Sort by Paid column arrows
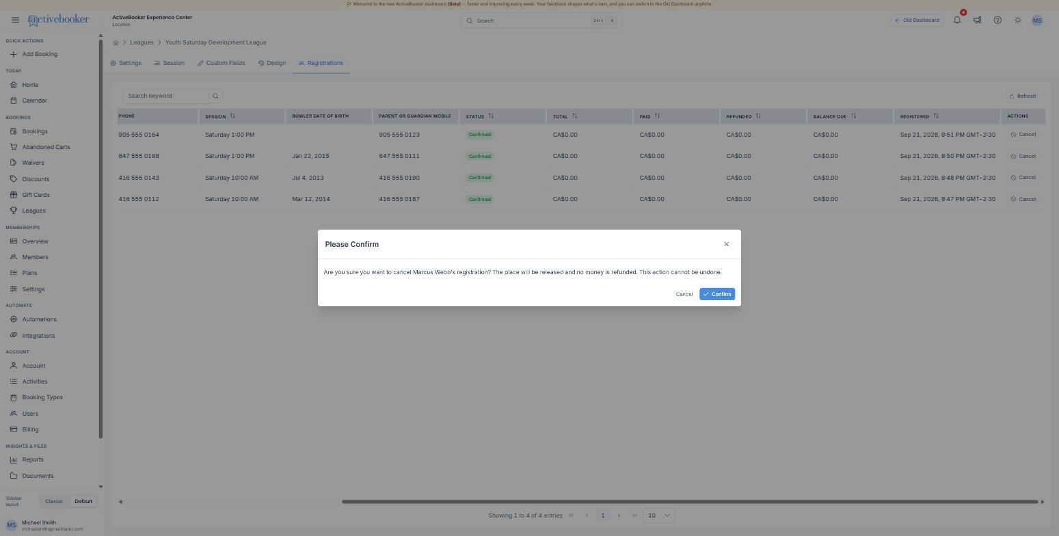This screenshot has width=1059, height=536. coord(657,116)
